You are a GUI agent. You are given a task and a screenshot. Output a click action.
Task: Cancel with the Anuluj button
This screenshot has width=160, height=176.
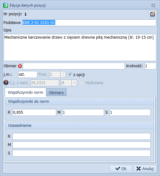145,169
